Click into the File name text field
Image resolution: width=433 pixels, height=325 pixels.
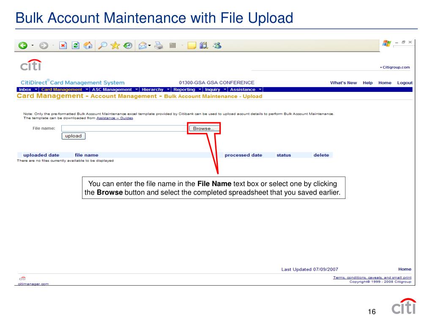(x=125, y=129)
